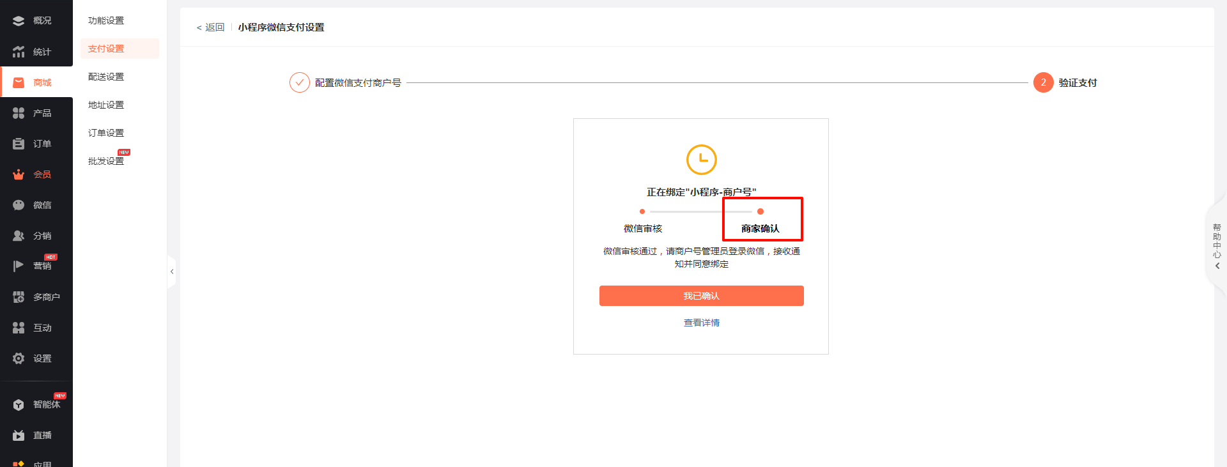Open the 分销 distribution people icon
This screenshot has height=467, width=1227.
point(19,236)
